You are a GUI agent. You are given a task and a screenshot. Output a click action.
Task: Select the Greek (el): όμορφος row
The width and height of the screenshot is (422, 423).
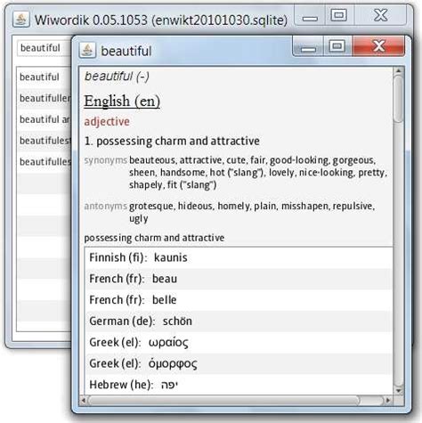(239, 363)
